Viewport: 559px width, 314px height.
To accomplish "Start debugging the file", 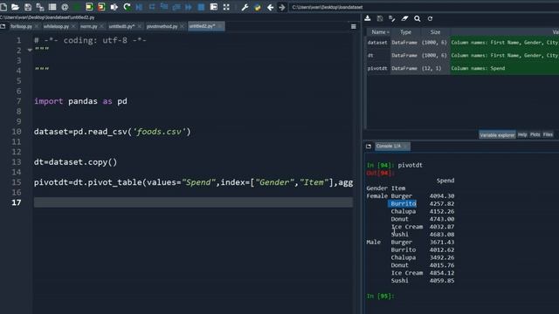I will [x=139, y=7].
